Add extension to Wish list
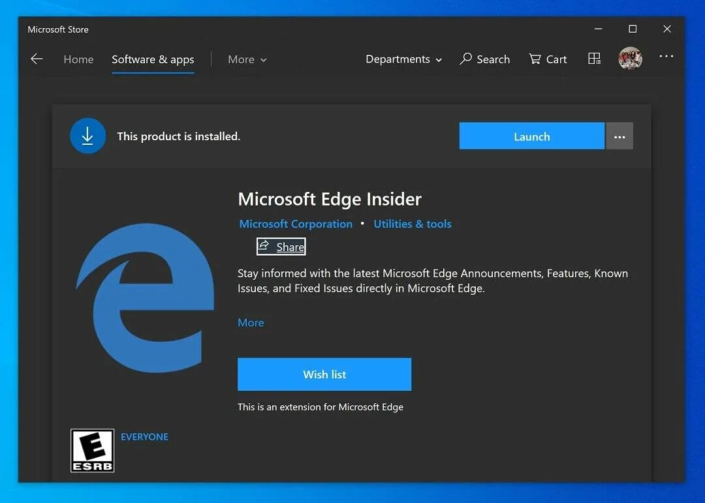Image resolution: width=705 pixels, height=503 pixels. pos(324,374)
